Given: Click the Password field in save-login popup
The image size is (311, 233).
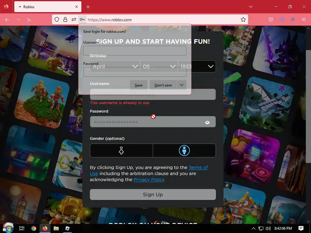Looking at the screenshot, I should tap(135, 72).
